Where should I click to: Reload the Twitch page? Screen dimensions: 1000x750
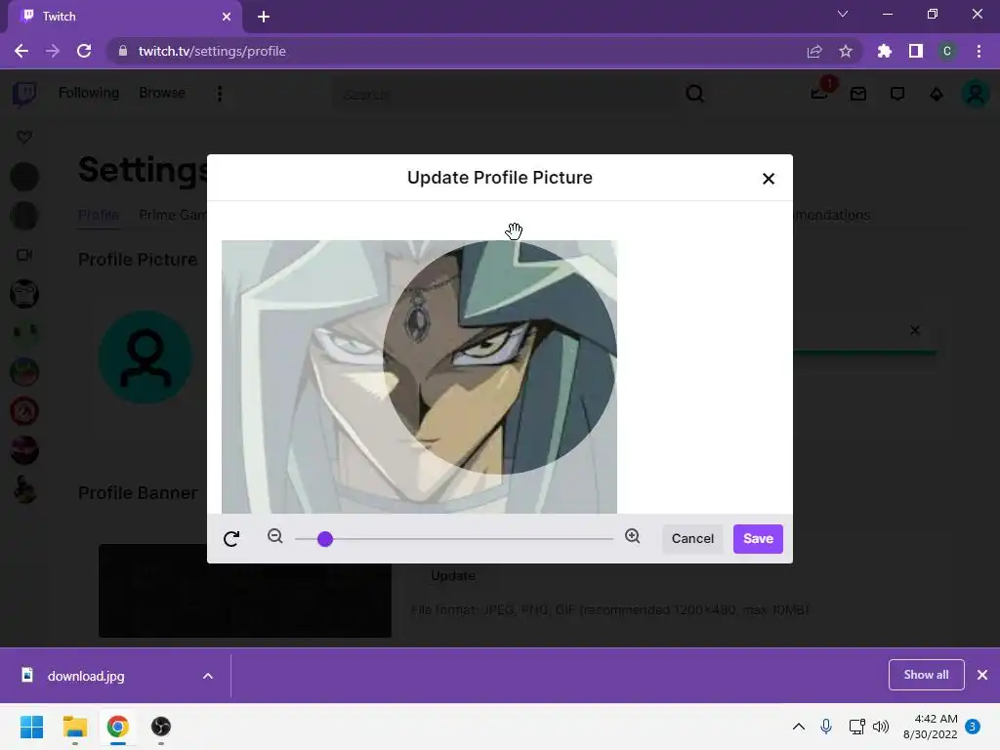[x=84, y=51]
